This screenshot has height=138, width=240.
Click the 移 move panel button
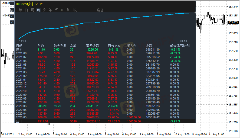coord(12,10)
